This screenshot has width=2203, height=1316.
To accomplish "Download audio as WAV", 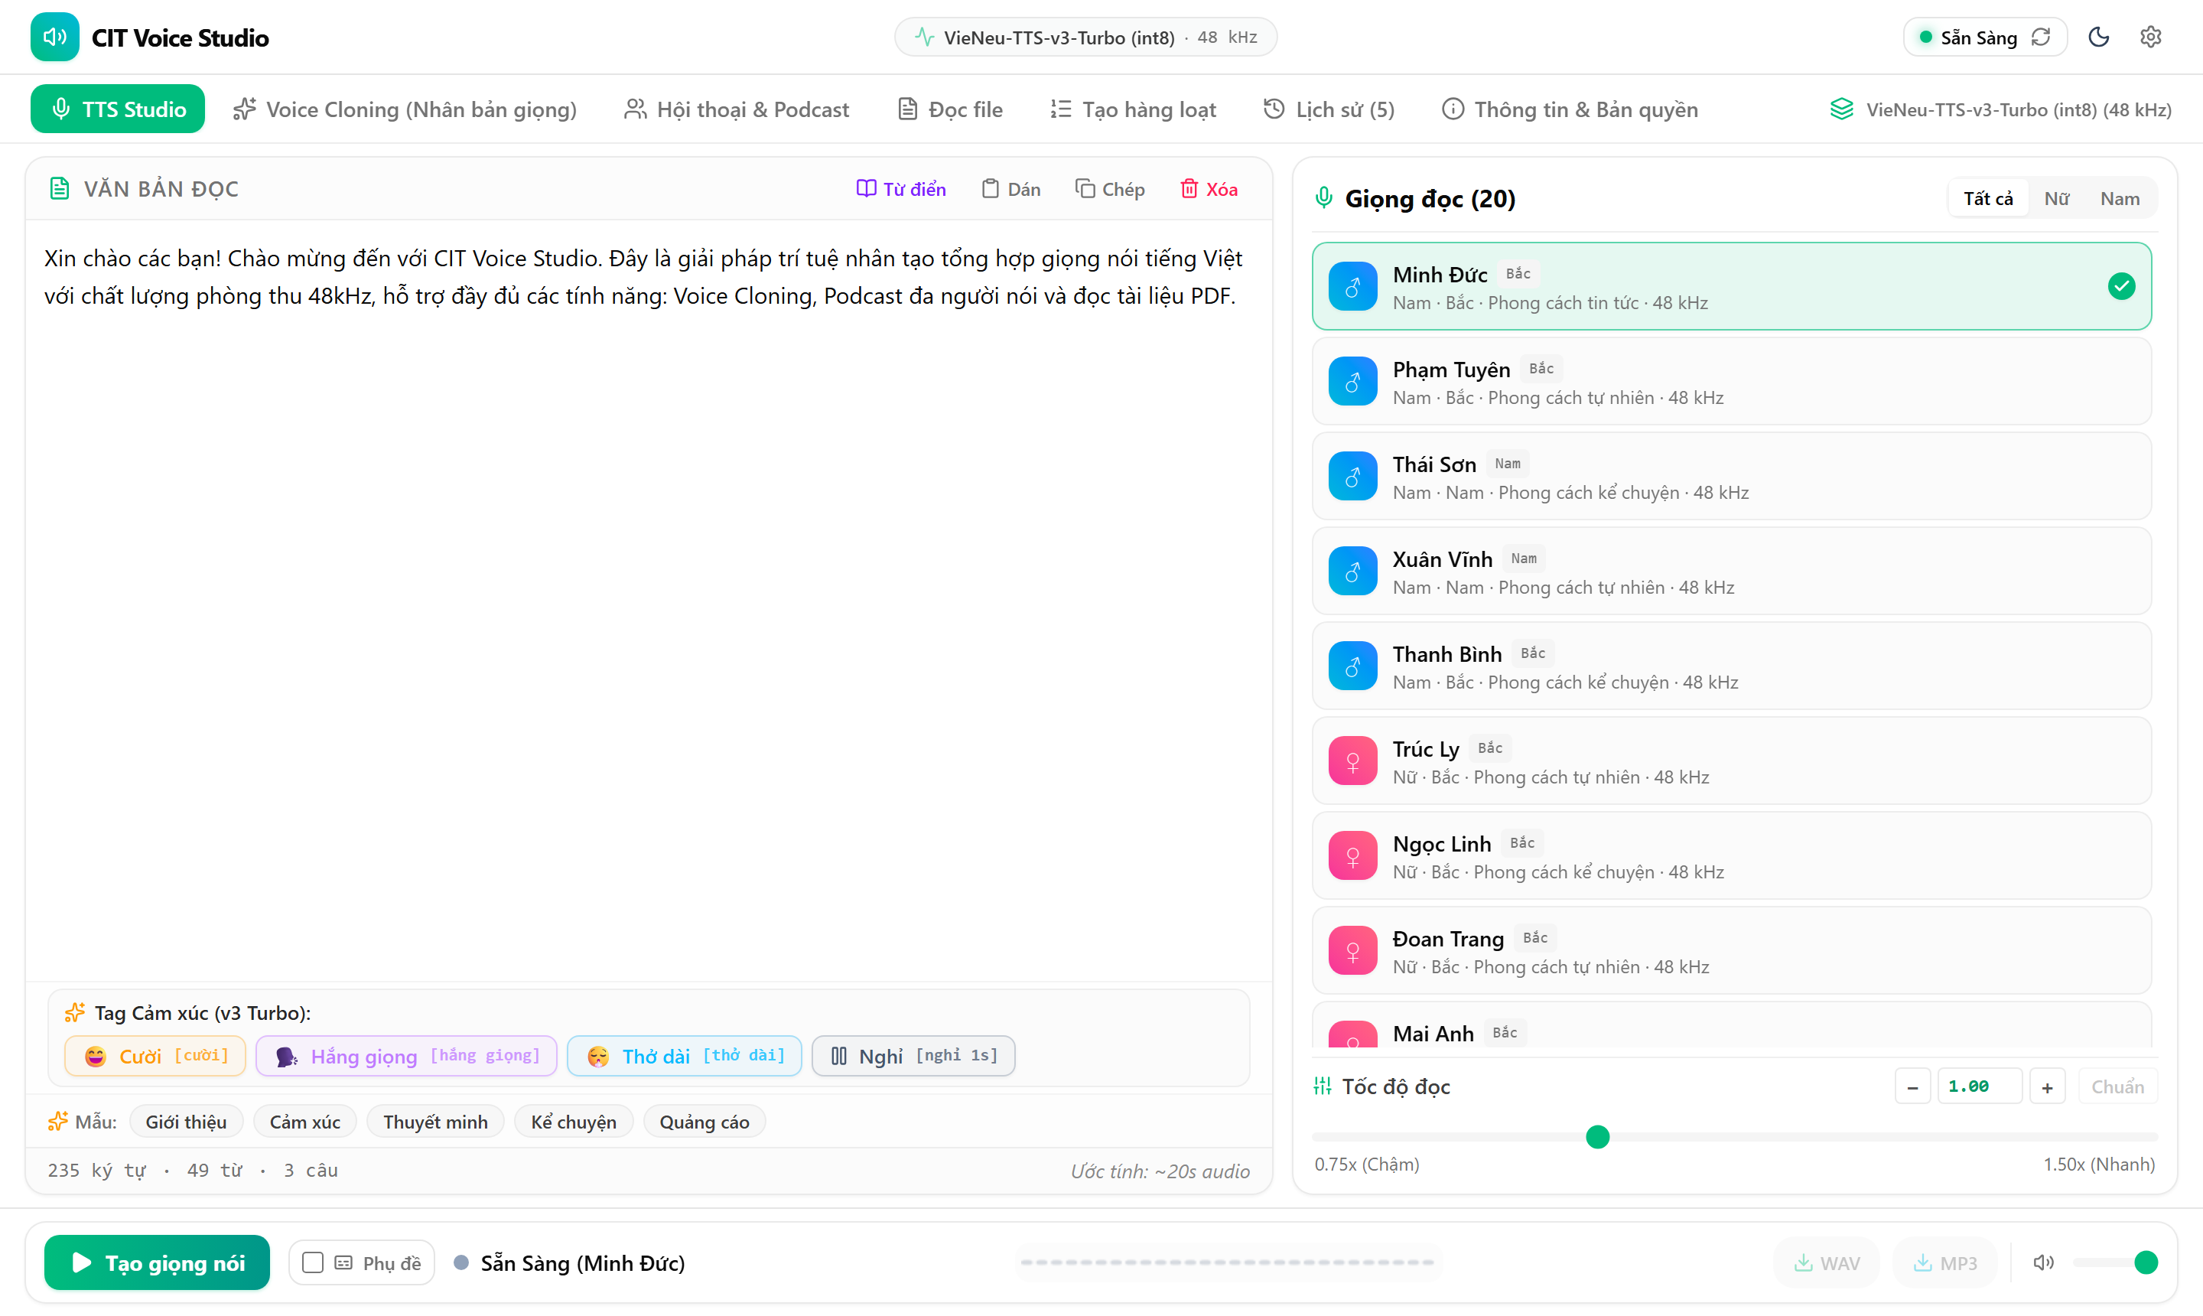I will coord(1826,1262).
